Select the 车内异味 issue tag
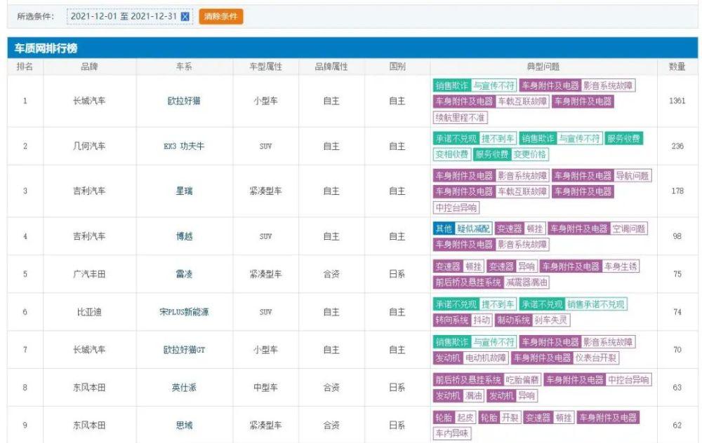 pyautogui.click(x=452, y=433)
